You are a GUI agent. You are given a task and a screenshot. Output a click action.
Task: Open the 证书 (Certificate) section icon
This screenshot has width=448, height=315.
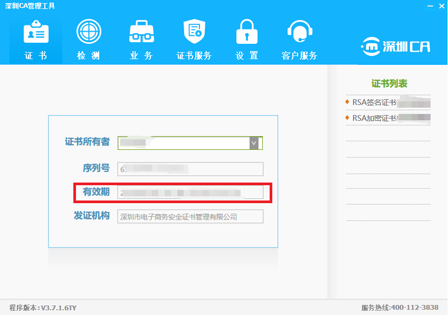click(x=36, y=33)
